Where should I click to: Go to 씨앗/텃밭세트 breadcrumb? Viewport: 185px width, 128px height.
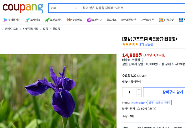point(31,29)
